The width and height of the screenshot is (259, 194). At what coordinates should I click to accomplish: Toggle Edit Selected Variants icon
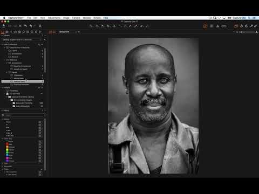(236, 26)
